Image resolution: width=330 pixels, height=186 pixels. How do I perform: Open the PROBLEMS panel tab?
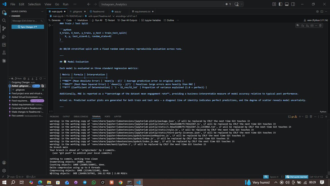click(54, 117)
